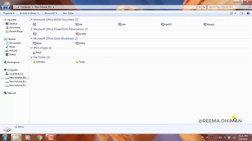This screenshot has height=141, width=252.
Task: Open Recent Places in navigation pane
Action: pyautogui.click(x=14, y=31)
